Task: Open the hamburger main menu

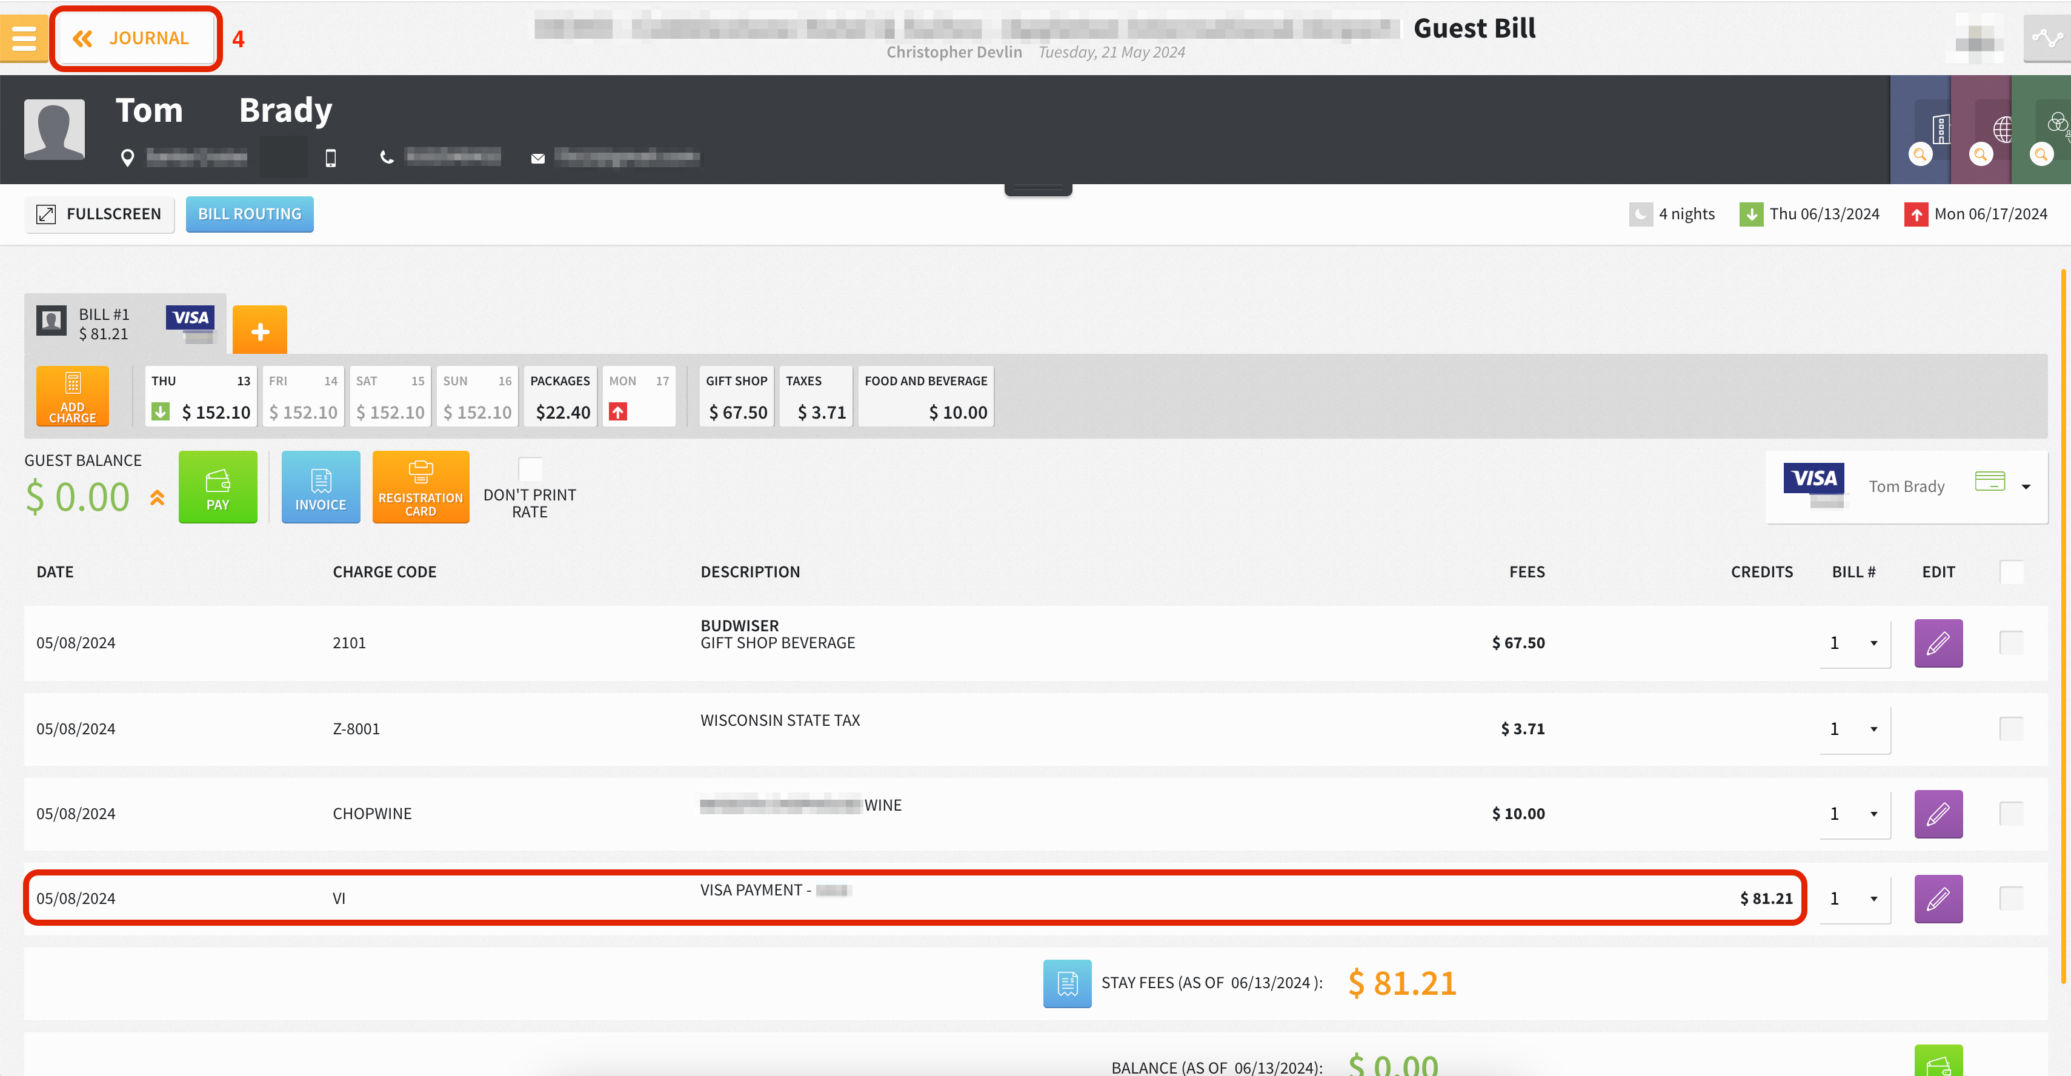Action: point(23,38)
